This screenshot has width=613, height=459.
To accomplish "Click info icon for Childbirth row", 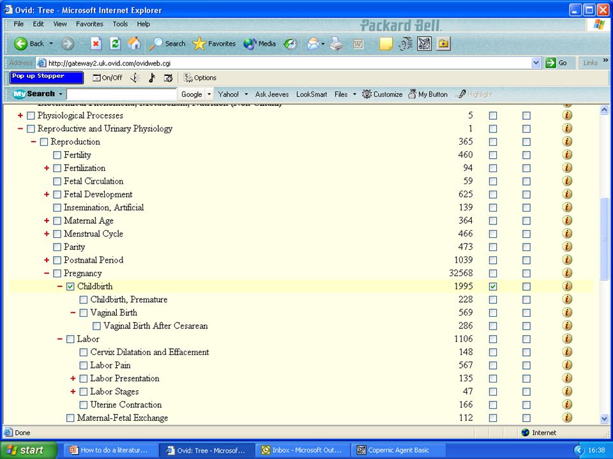I will (x=567, y=286).
